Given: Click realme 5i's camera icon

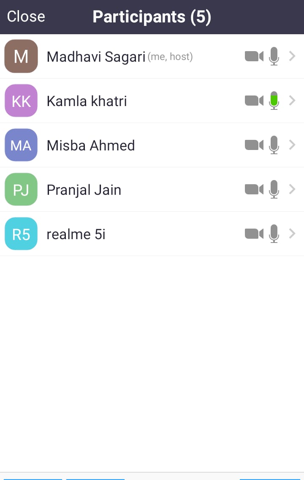Looking at the screenshot, I should click(254, 234).
